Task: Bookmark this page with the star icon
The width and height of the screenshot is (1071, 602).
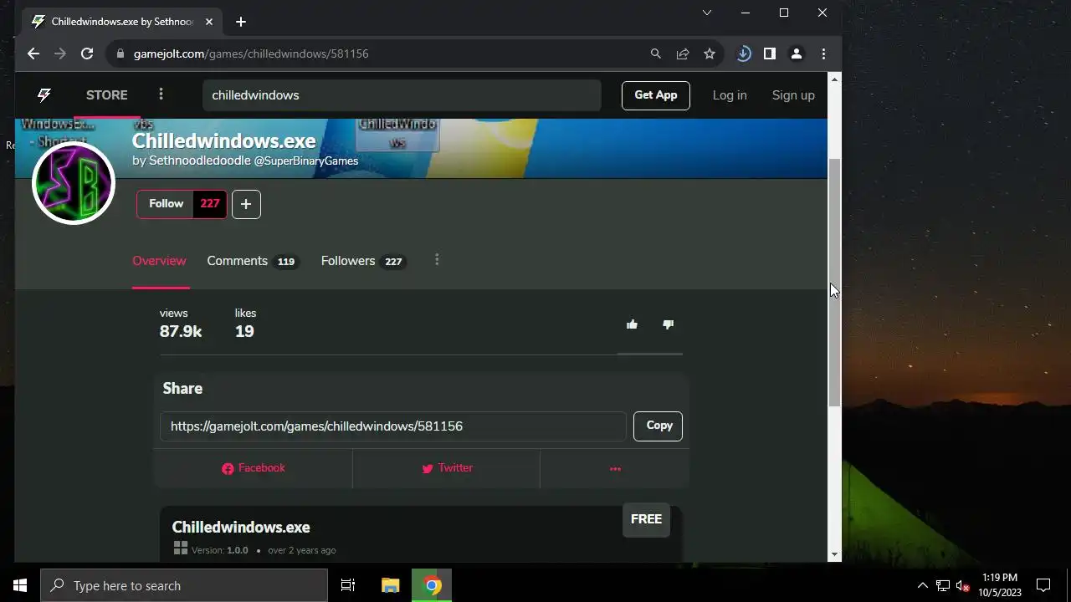Action: pos(710,54)
